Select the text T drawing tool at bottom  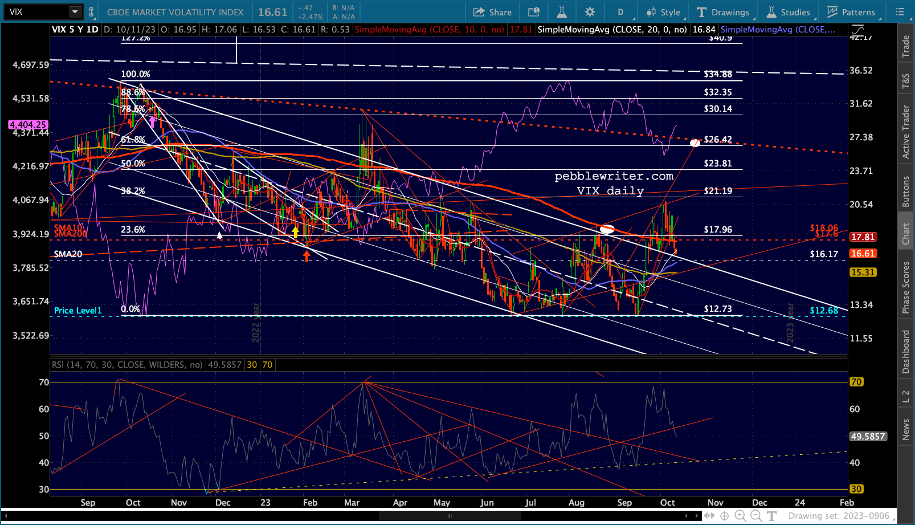[771, 516]
